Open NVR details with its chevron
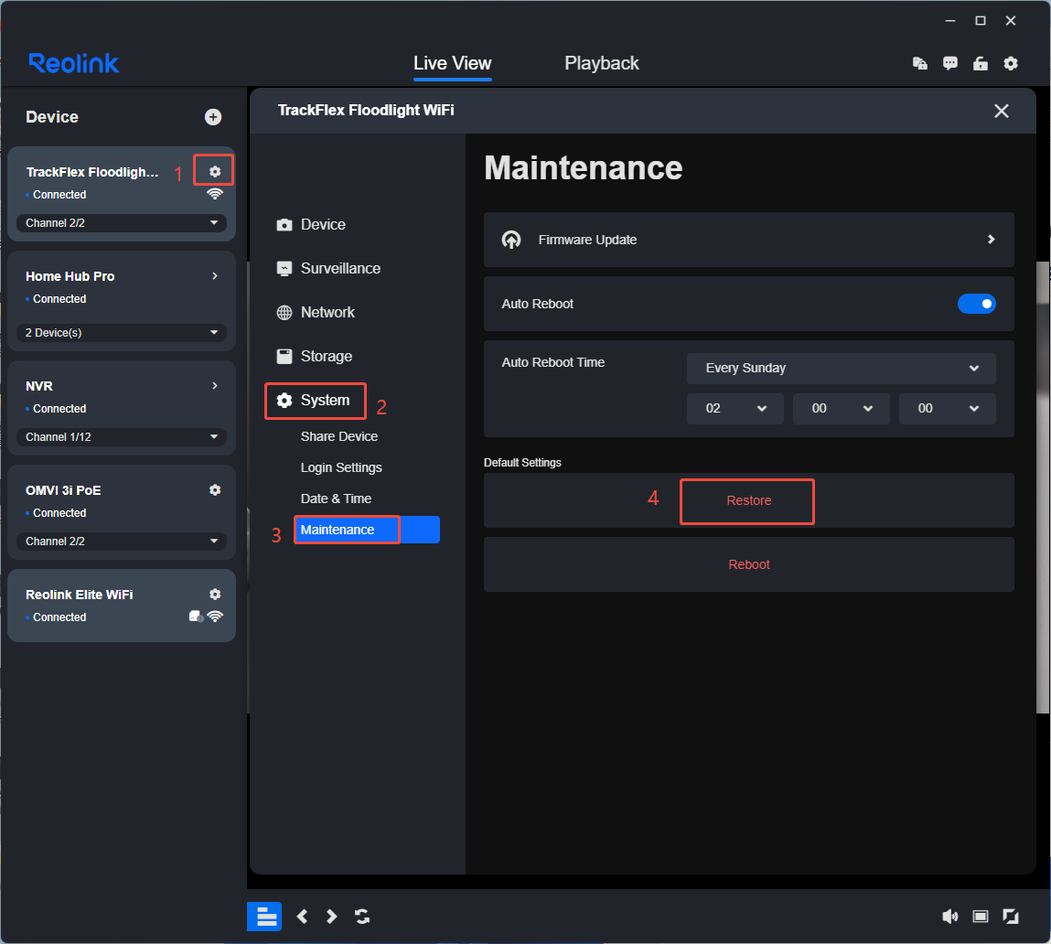1051x944 pixels. click(x=214, y=385)
